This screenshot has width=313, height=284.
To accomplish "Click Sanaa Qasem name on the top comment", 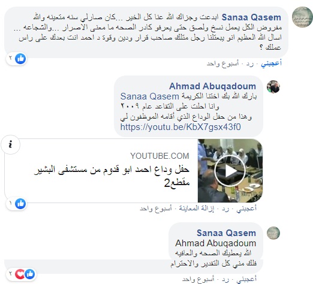I will click(x=251, y=17).
